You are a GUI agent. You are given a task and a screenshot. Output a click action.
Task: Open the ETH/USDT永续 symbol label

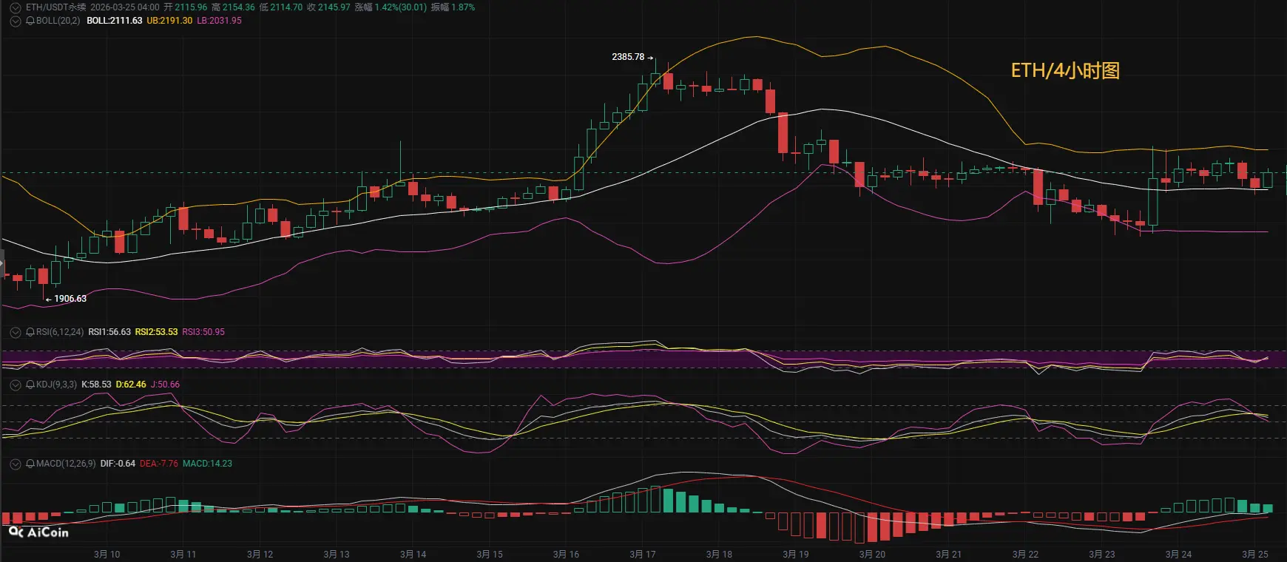pyautogui.click(x=55, y=7)
